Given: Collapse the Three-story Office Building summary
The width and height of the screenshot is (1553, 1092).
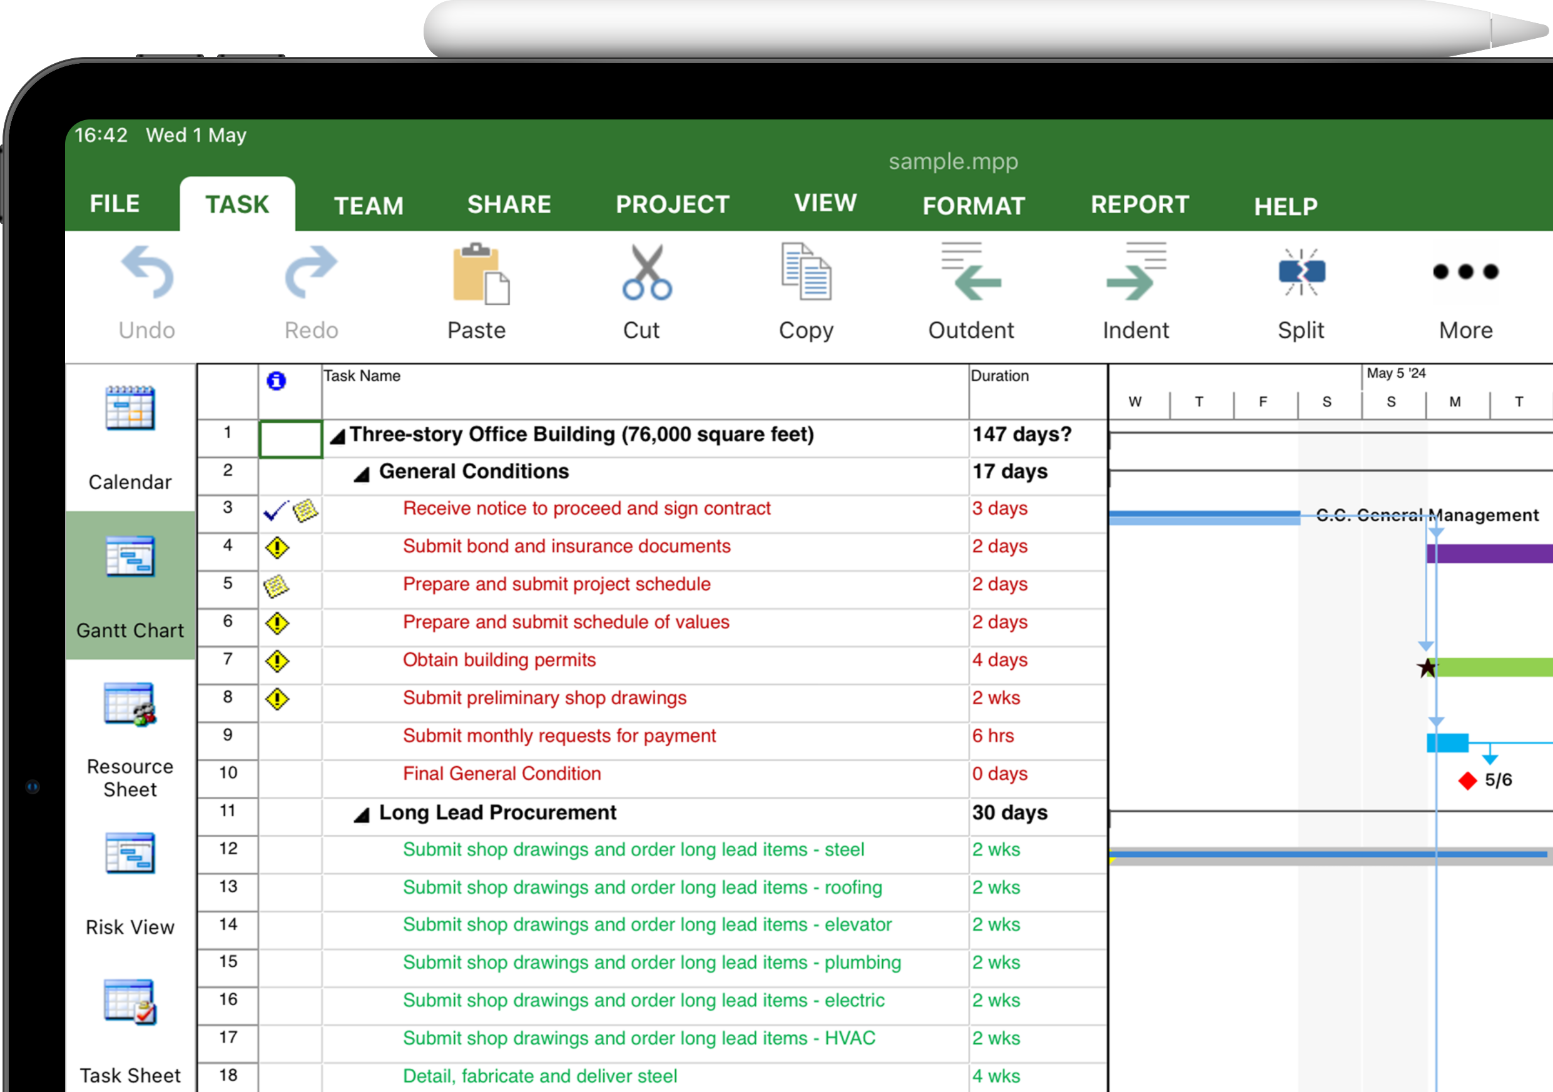Looking at the screenshot, I should (336, 435).
